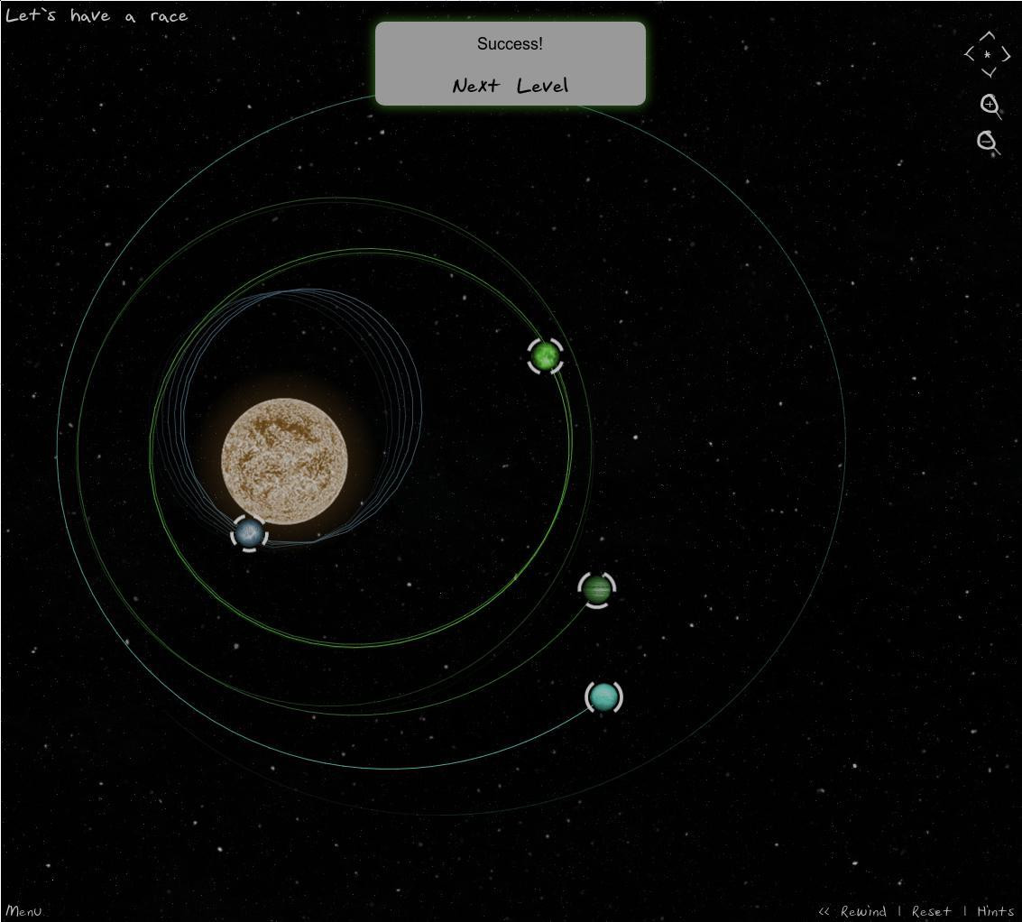
Task: Reset the current level
Action: click(x=931, y=911)
